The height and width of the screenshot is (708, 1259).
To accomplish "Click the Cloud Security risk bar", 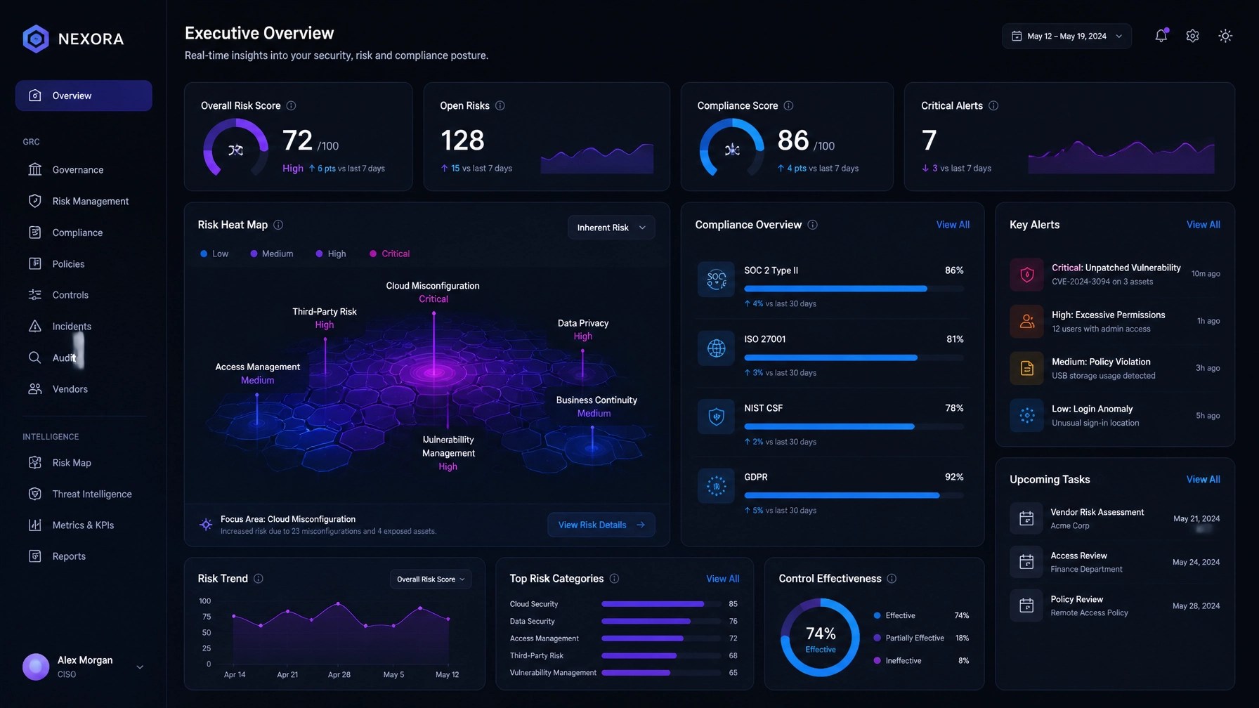I will [x=661, y=604].
